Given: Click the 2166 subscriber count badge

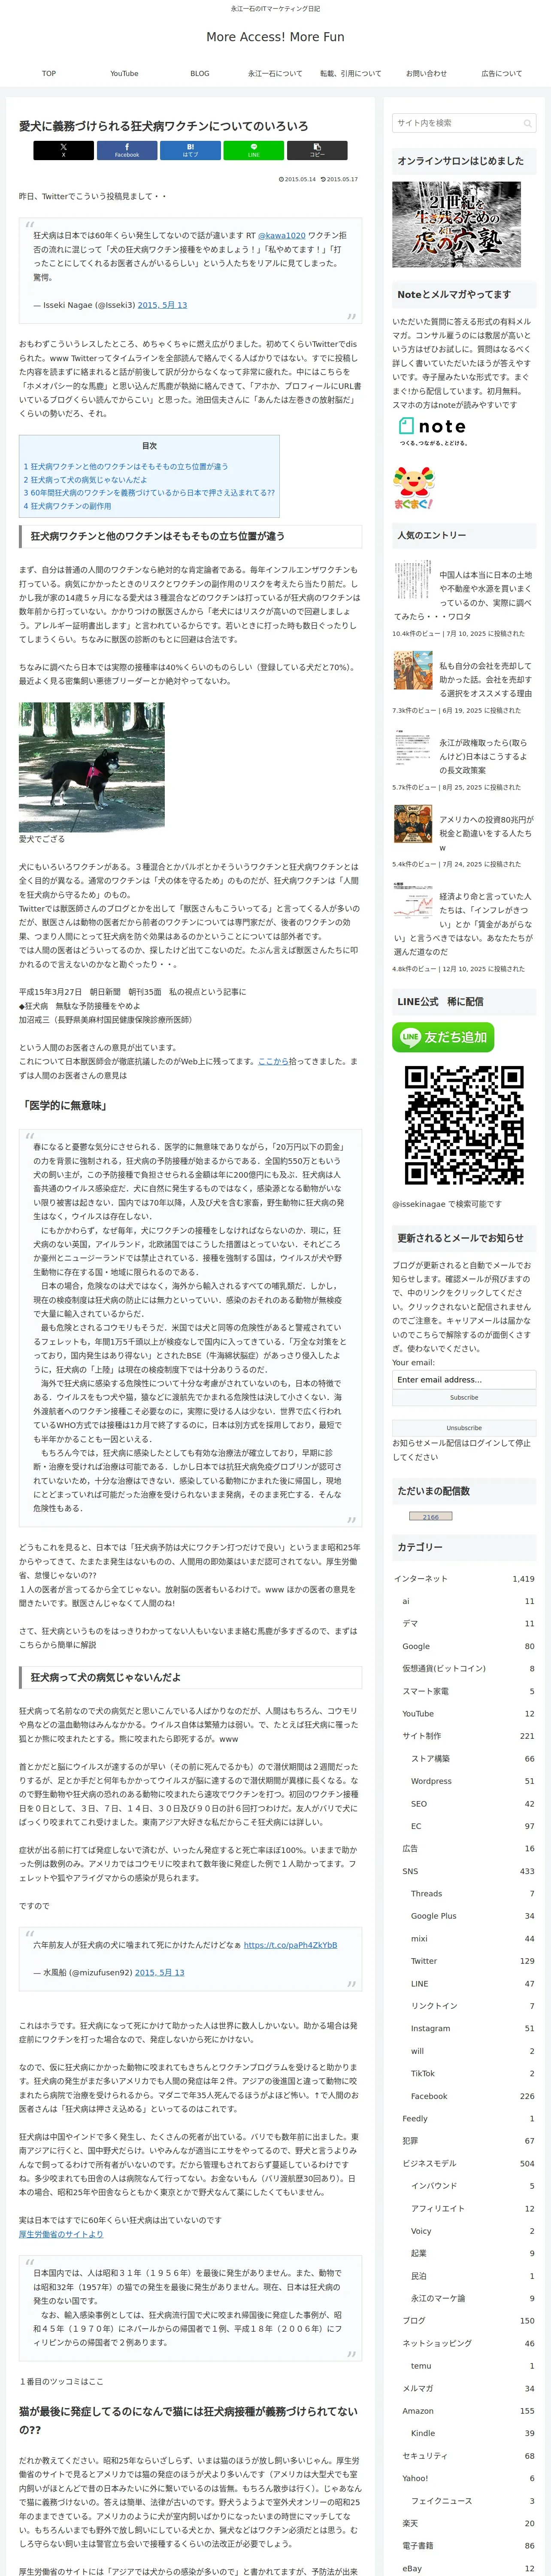Looking at the screenshot, I should click(x=431, y=1516).
